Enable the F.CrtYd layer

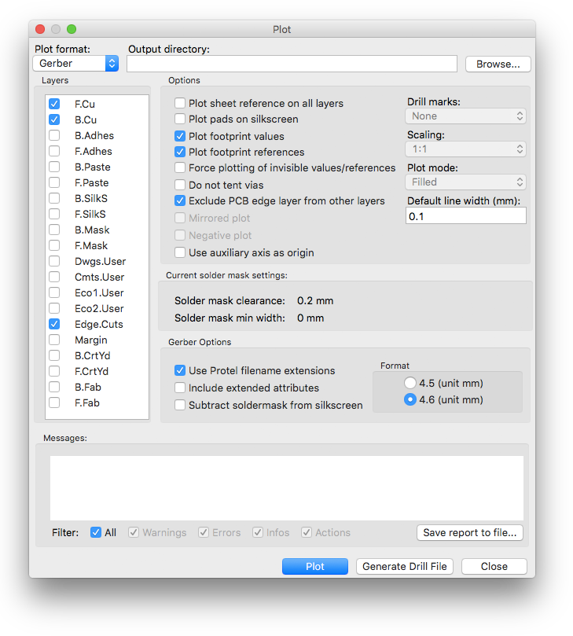54,371
